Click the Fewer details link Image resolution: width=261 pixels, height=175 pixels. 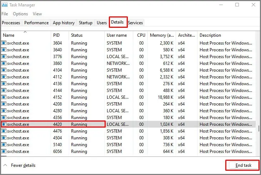[23, 165]
